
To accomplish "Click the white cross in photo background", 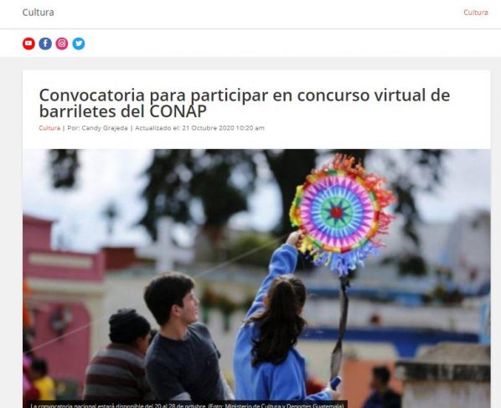I will point(166,245).
